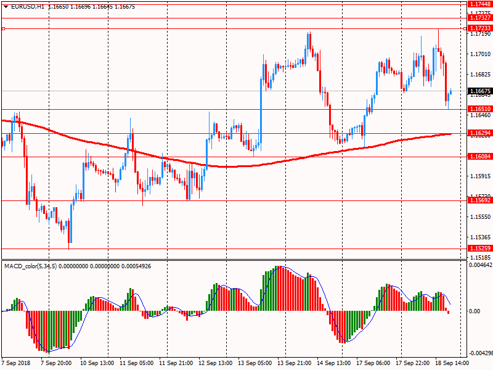Click the 13 Sep 21:00 time label
Viewport: 493px width, 370px height.
click(295, 363)
